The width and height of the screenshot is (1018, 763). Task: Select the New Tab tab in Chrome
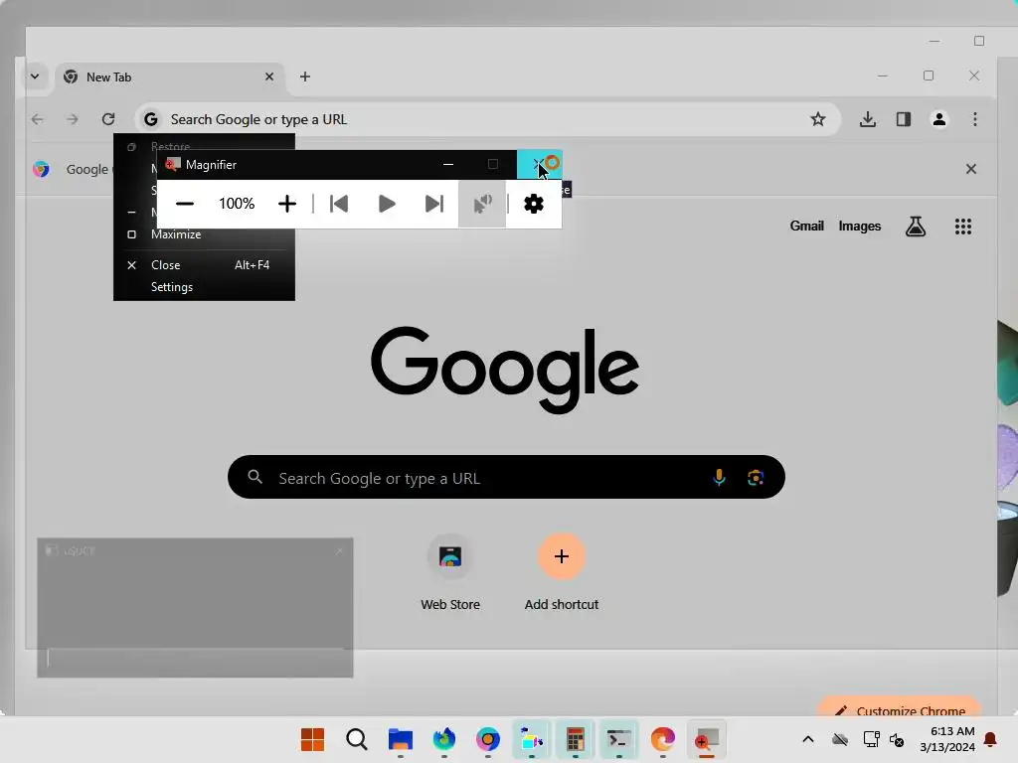[170, 77]
